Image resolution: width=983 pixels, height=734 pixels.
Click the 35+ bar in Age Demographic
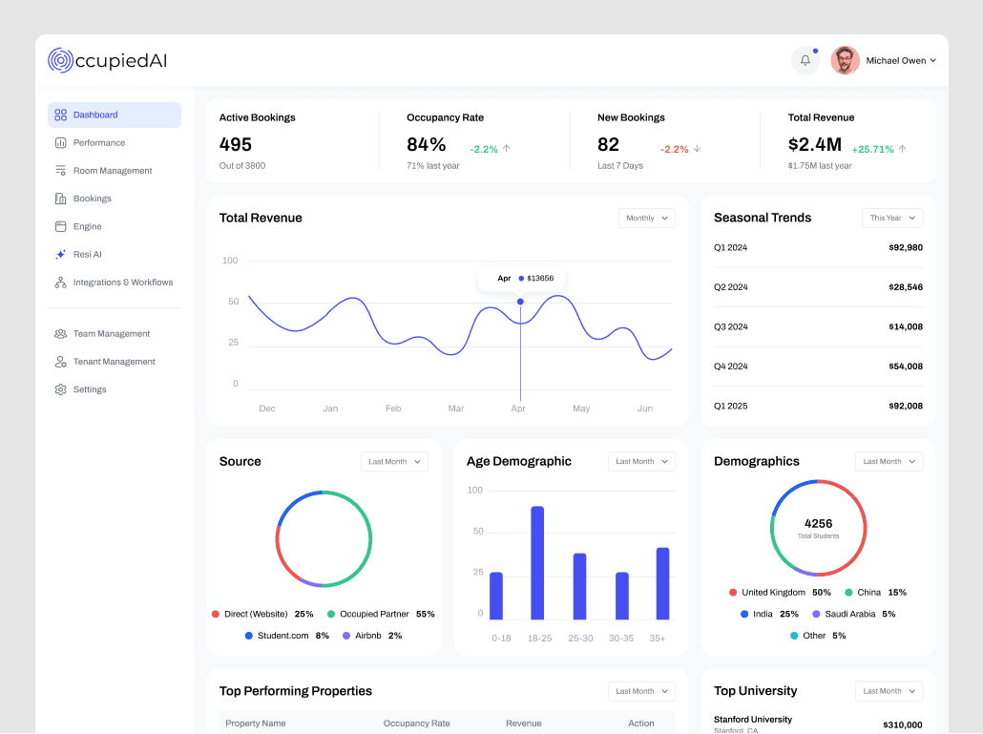pyautogui.click(x=662, y=583)
